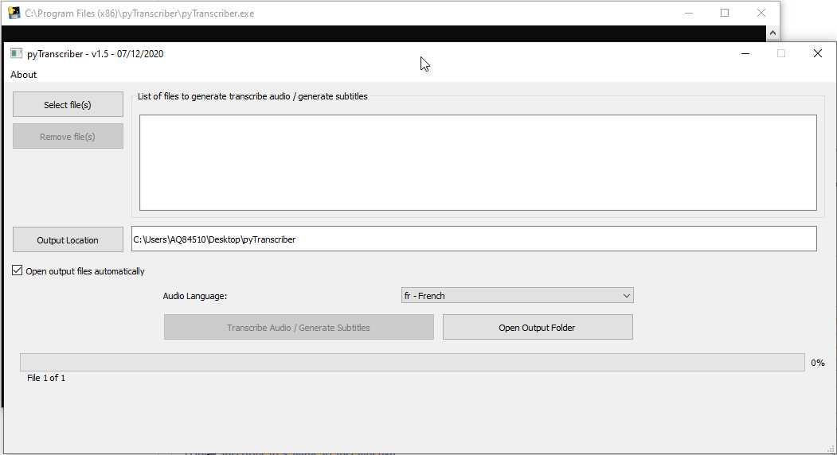Click the console window's Python icon
Image resolution: width=837 pixels, height=455 pixels.
pos(14,13)
